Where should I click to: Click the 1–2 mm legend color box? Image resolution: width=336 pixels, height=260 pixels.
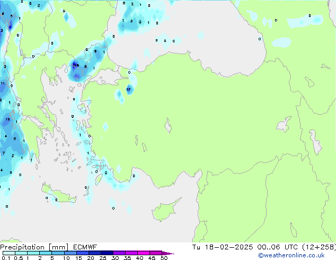tap(33, 253)
